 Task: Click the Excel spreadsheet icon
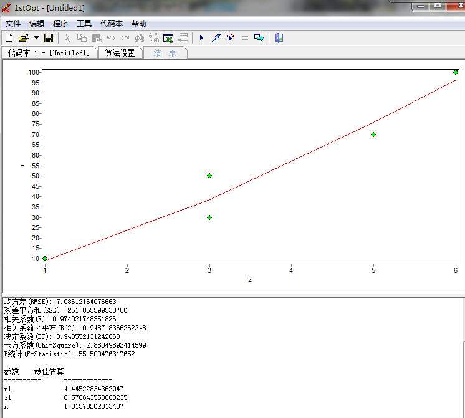pos(168,38)
